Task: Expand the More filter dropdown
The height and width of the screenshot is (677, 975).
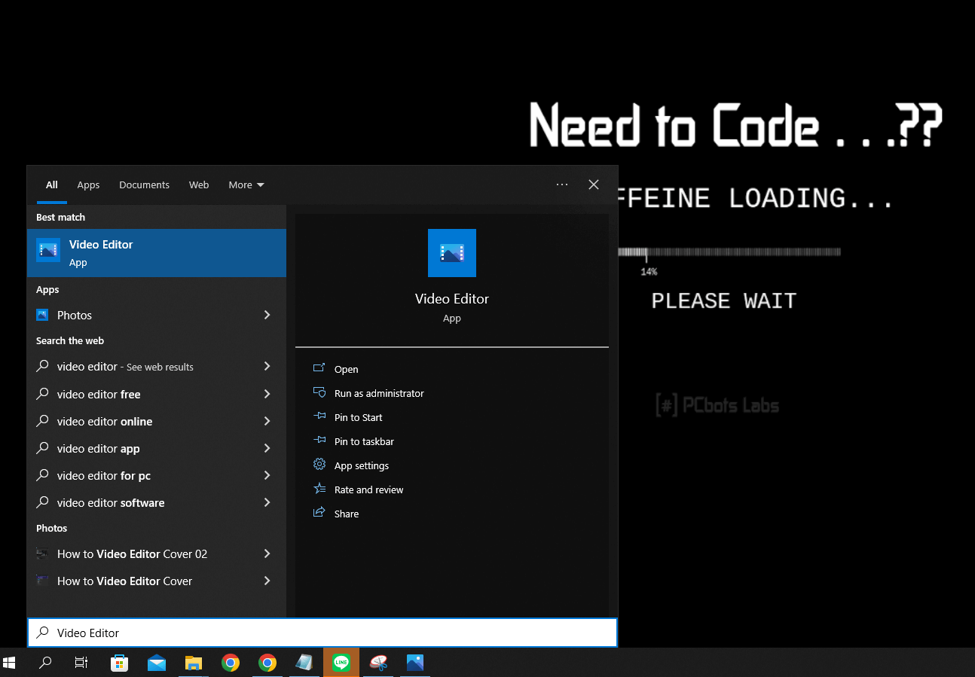Action: pos(246,185)
